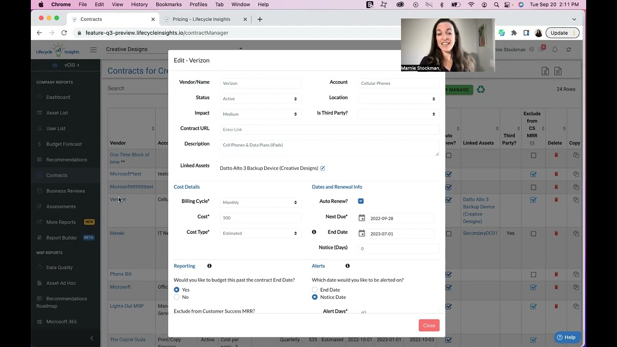Open Chrome tab search dropdown arrow
The height and width of the screenshot is (347, 617).
(574, 19)
